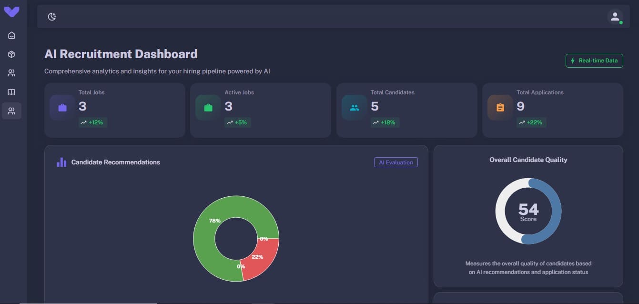639x304 pixels.
Task: Open the Overall Candidate Quality panel header
Action: (x=528, y=160)
